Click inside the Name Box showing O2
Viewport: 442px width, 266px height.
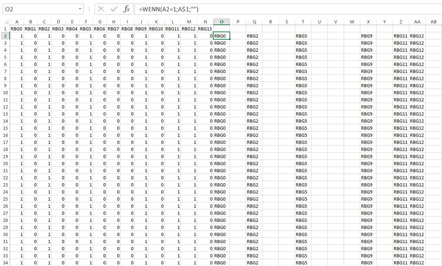[x=40, y=9]
